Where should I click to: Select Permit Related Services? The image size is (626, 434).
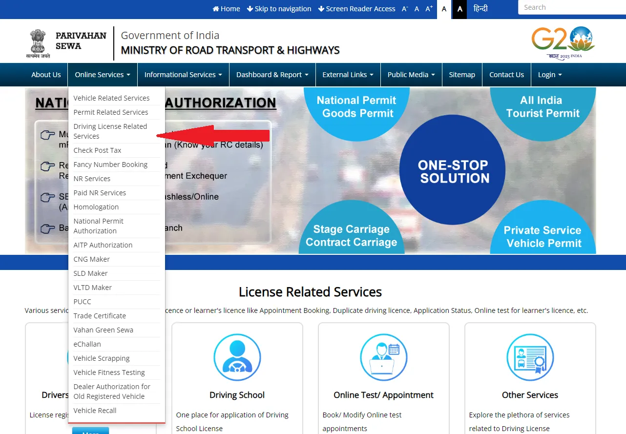[117, 112]
